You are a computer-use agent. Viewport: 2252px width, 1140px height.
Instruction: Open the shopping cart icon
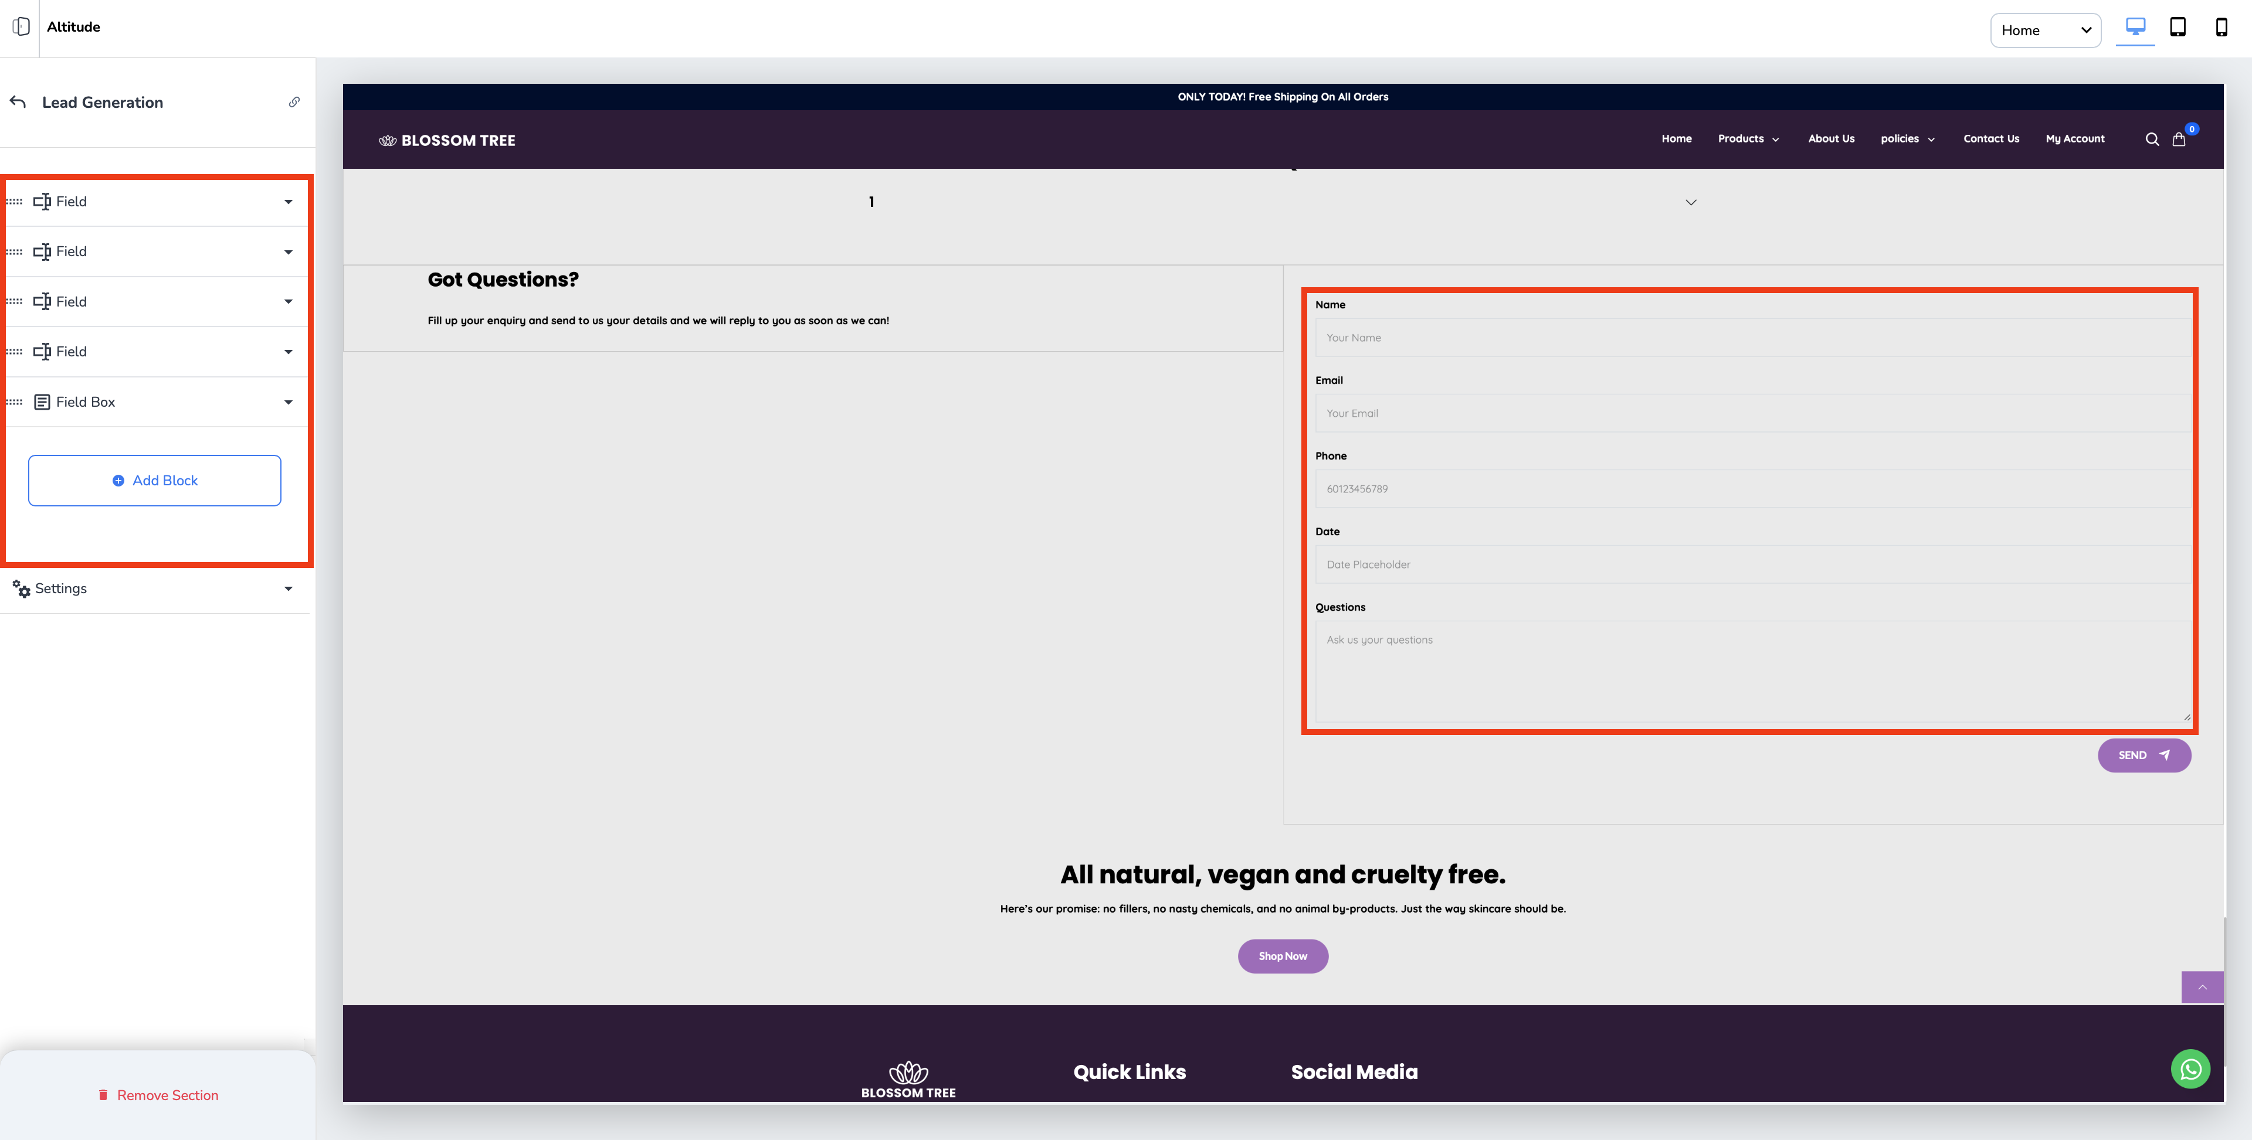pos(2179,139)
